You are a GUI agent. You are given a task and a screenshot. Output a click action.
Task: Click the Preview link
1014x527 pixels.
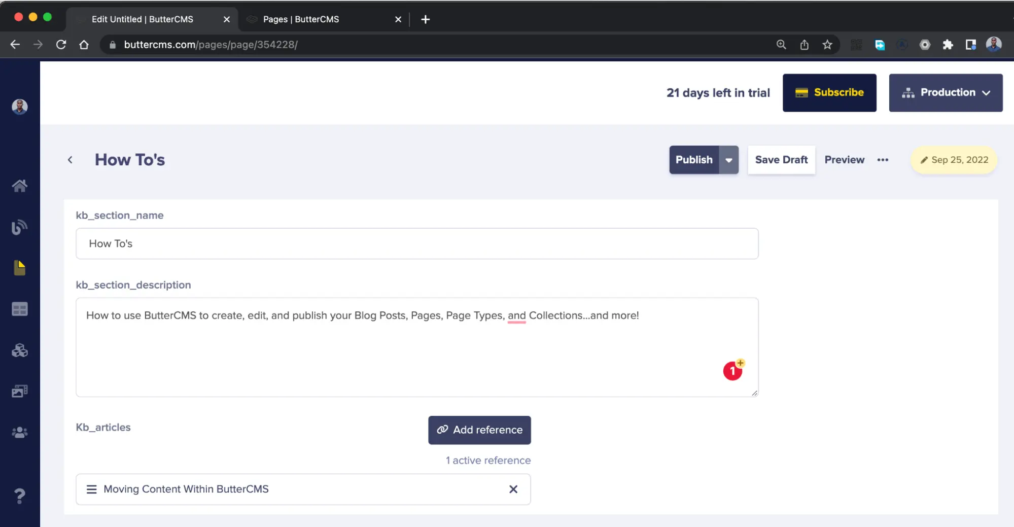844,160
